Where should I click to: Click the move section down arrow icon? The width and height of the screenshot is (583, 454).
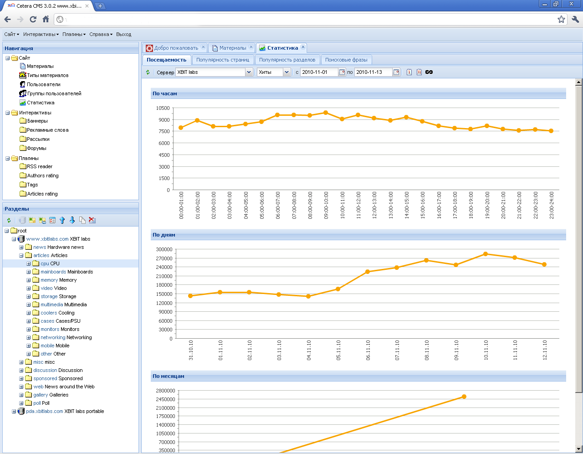point(72,221)
